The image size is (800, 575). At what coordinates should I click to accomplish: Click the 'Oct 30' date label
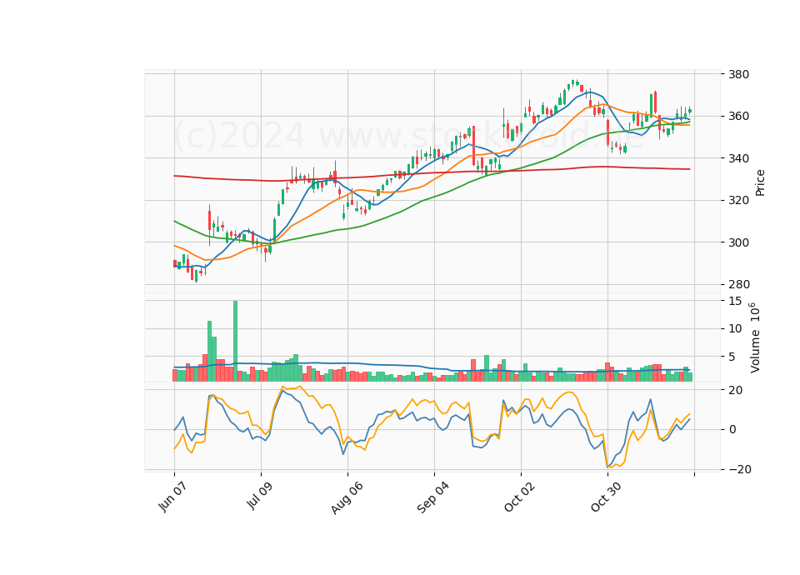click(x=607, y=497)
